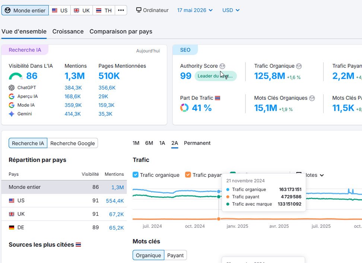Set chart range to 2A
This screenshot has width=362, height=263.
click(x=175, y=143)
